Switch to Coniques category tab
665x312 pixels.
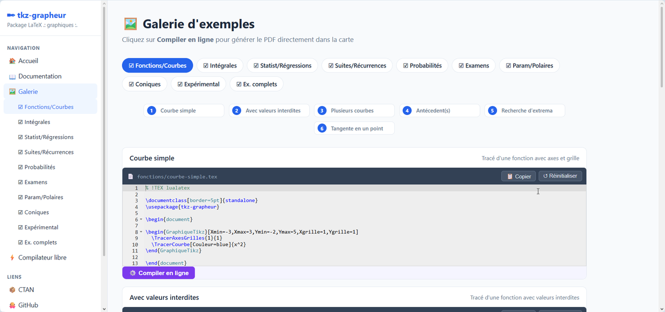coord(145,84)
